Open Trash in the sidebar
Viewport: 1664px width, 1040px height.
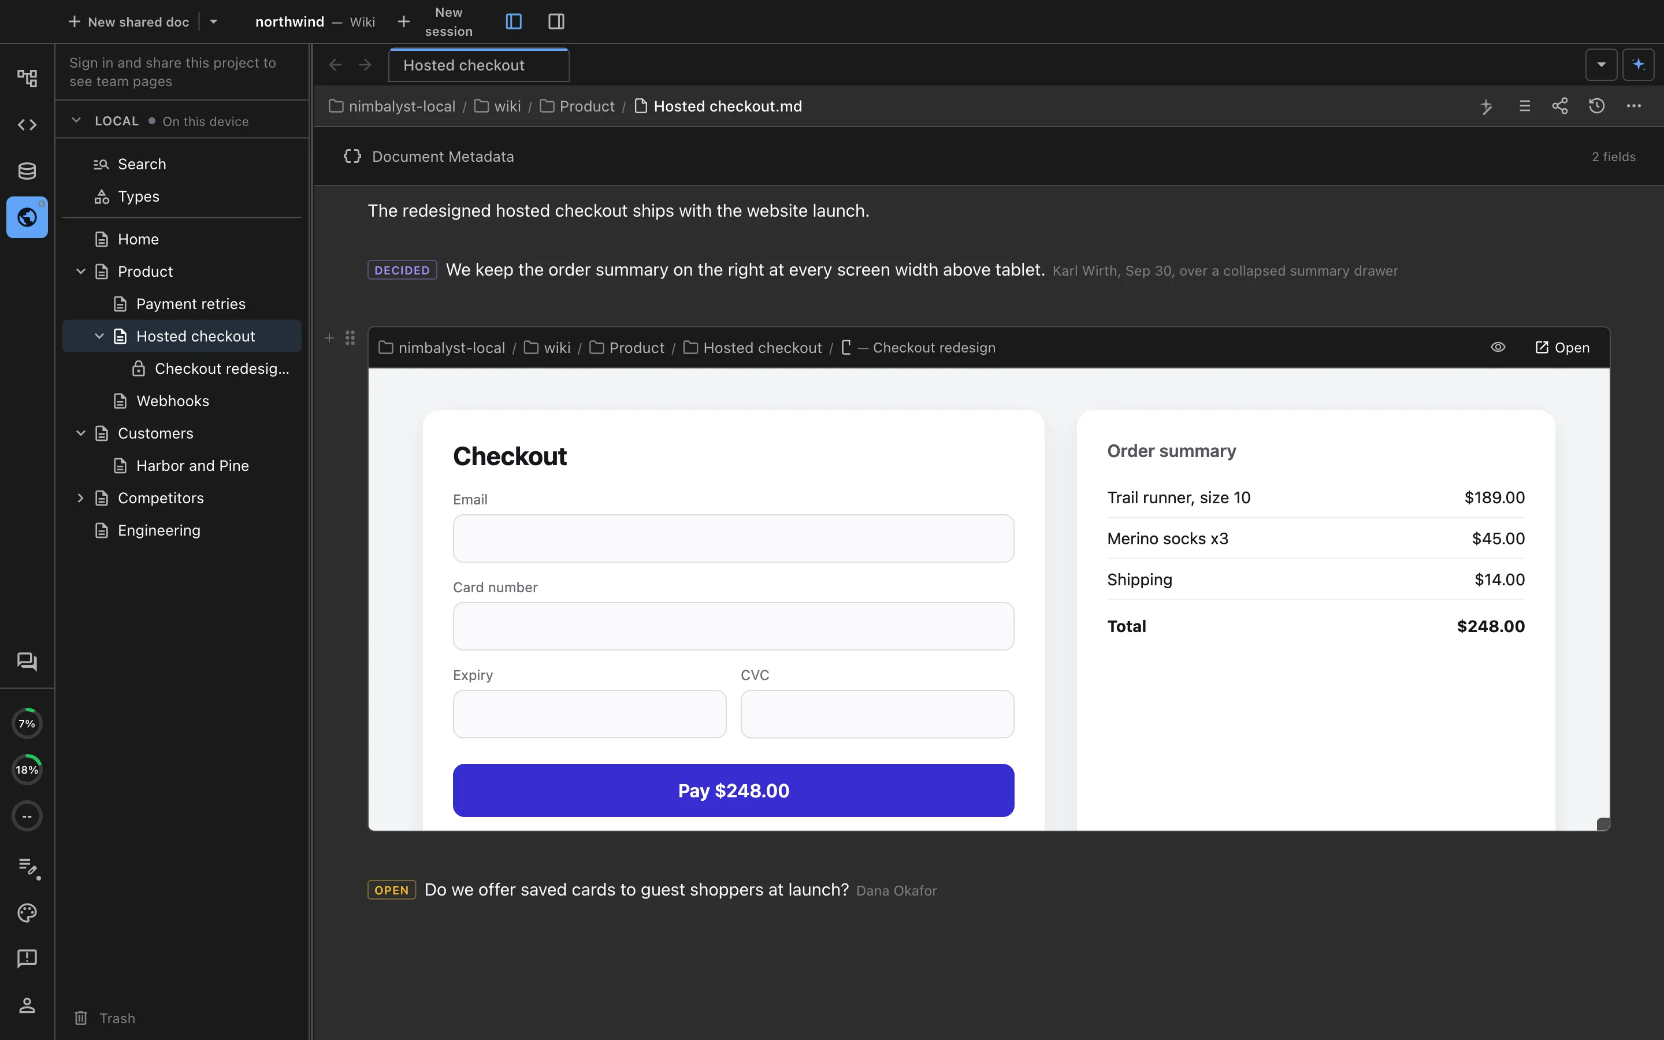tap(105, 1018)
